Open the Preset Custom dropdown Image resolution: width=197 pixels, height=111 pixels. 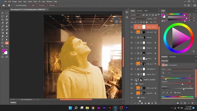tap(180, 69)
